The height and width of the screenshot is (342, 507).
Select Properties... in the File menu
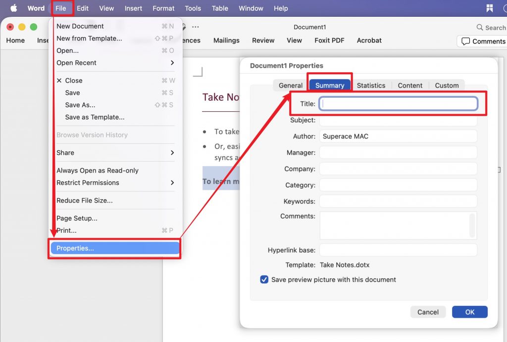(x=115, y=248)
